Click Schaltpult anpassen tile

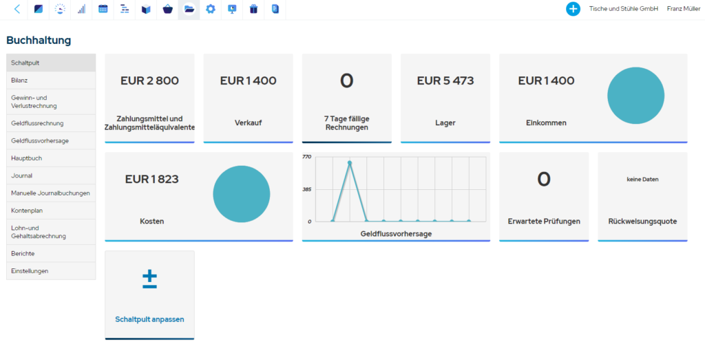[149, 295]
